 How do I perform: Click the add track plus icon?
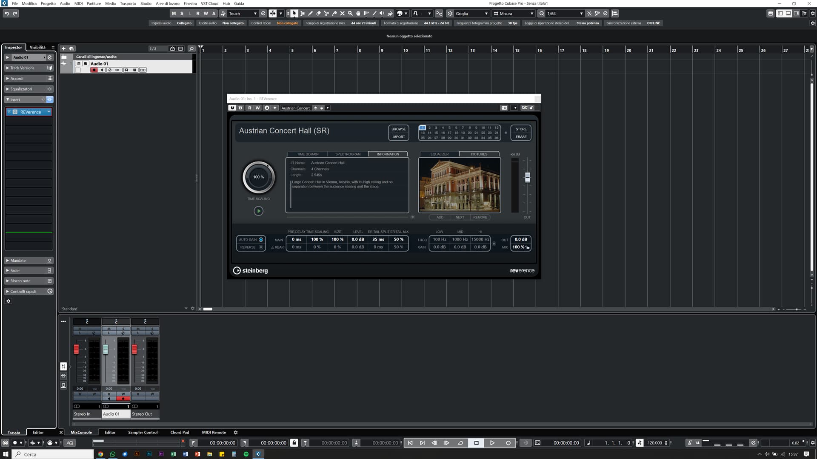pos(63,48)
